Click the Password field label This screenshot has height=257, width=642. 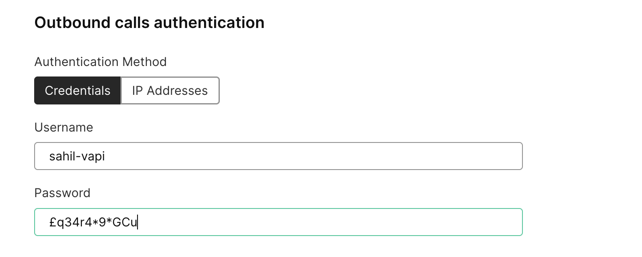coord(62,193)
